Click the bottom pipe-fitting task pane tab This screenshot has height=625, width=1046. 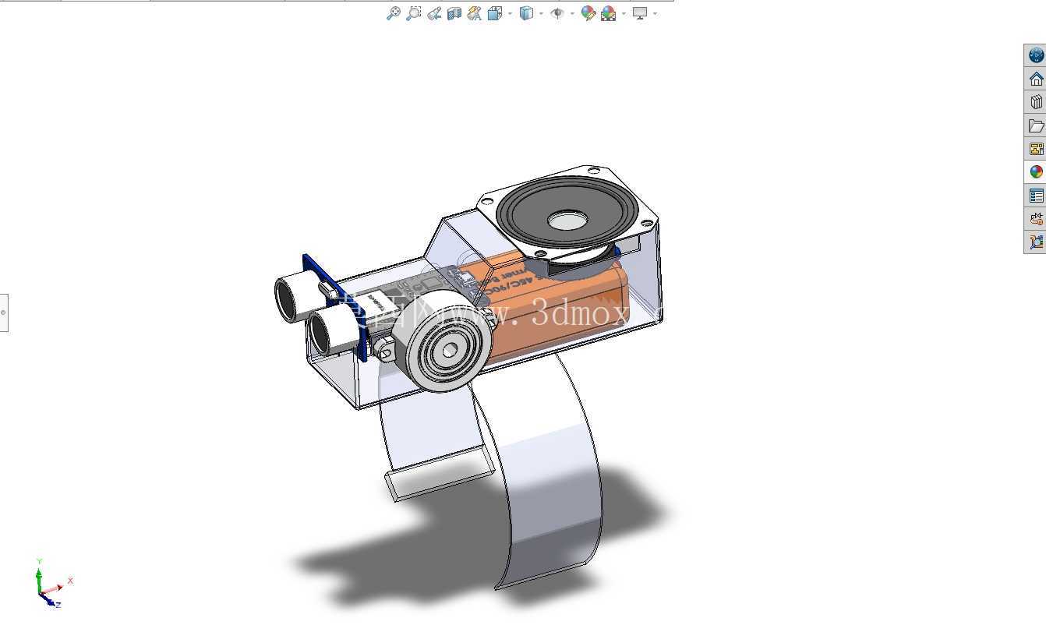pos(1036,242)
